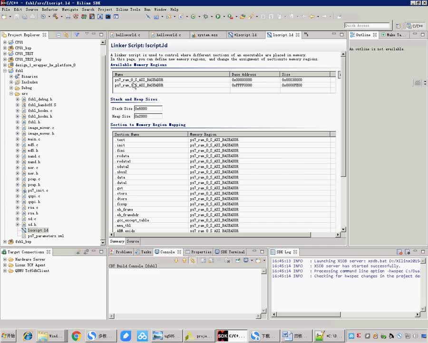Image resolution: width=428 pixels, height=343 pixels.
Task: Click the Base Address column header
Action: [x=255, y=74]
